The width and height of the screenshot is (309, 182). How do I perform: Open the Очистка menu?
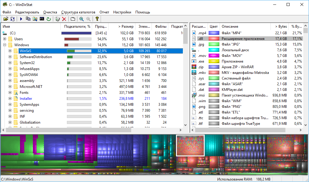(50, 12)
